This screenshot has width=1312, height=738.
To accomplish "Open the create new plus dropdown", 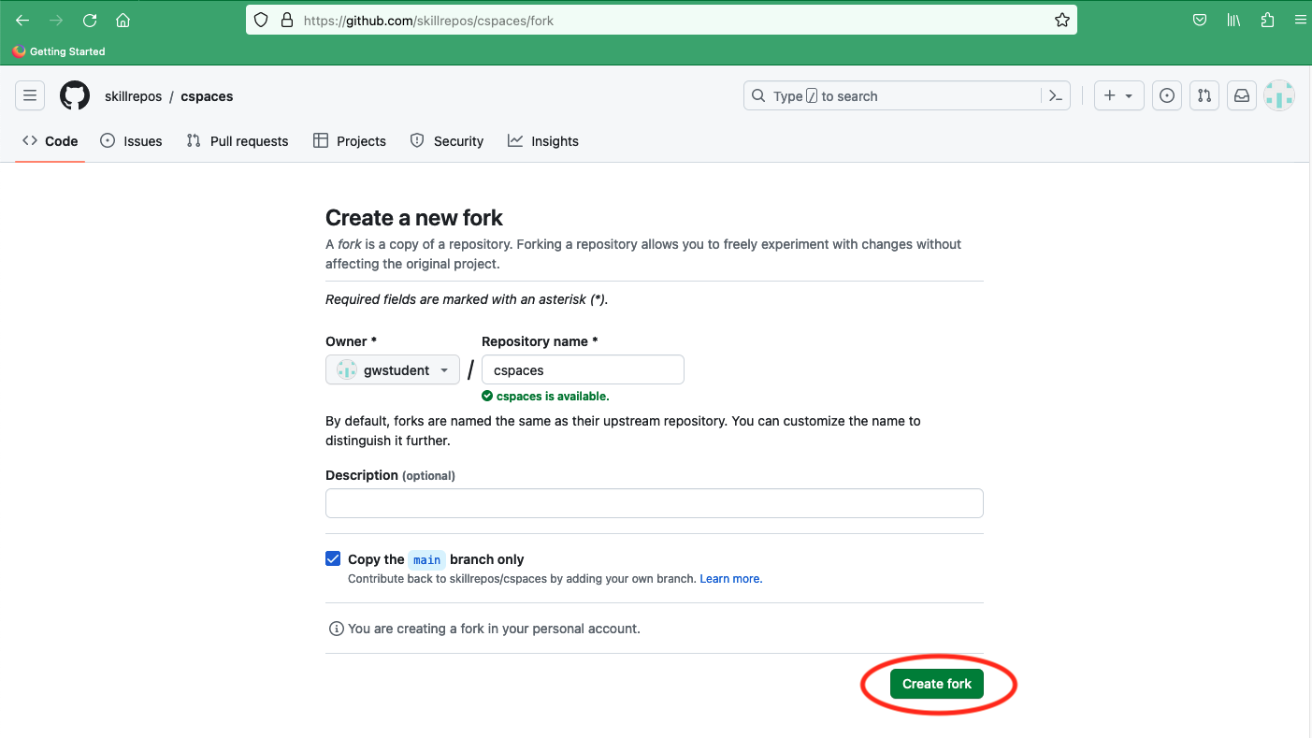I will (1118, 95).
